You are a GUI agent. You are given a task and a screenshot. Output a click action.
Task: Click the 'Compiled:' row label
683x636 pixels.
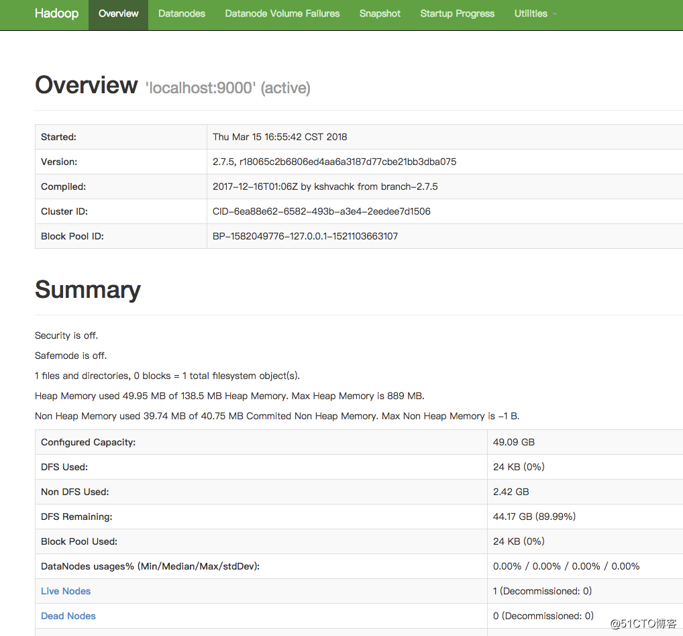click(x=64, y=187)
